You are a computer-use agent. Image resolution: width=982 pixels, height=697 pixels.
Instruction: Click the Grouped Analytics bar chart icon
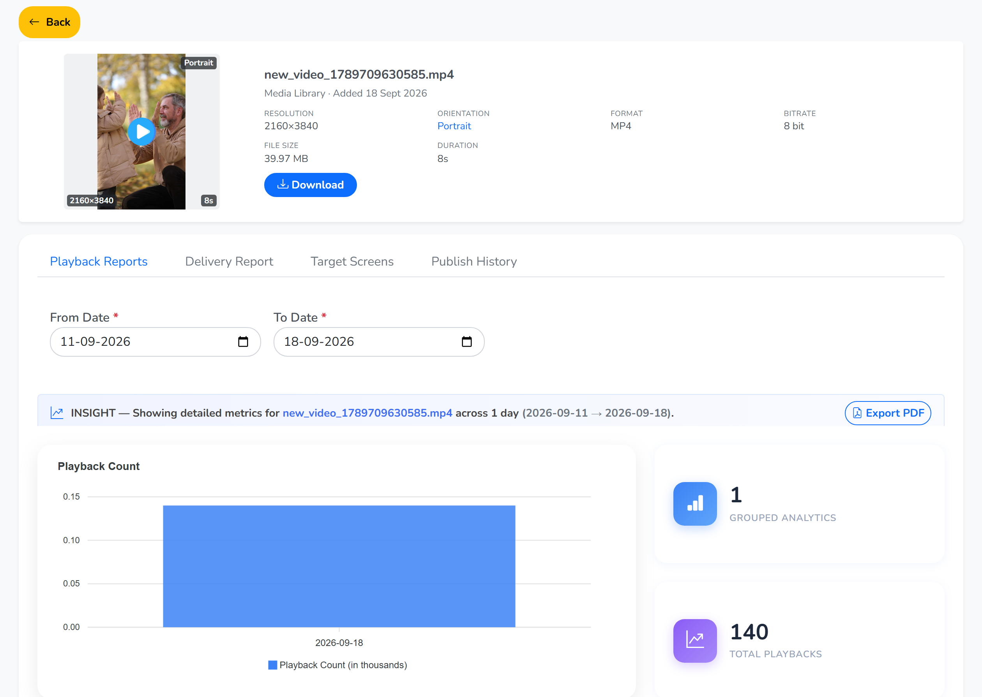click(x=695, y=503)
